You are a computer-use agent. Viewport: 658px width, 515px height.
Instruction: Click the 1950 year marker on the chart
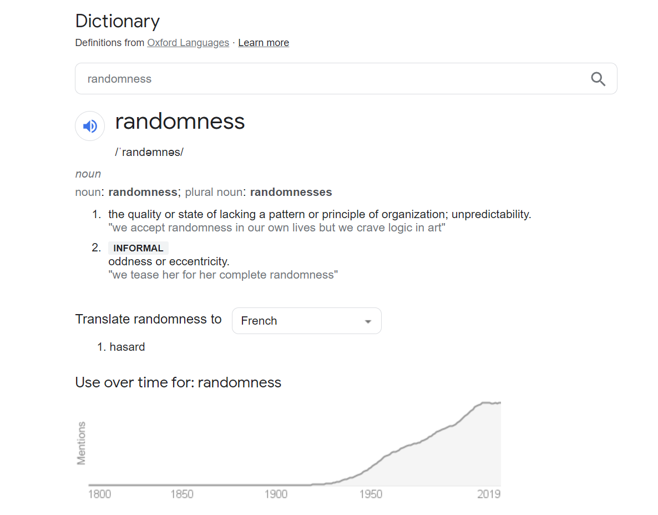[x=371, y=494]
